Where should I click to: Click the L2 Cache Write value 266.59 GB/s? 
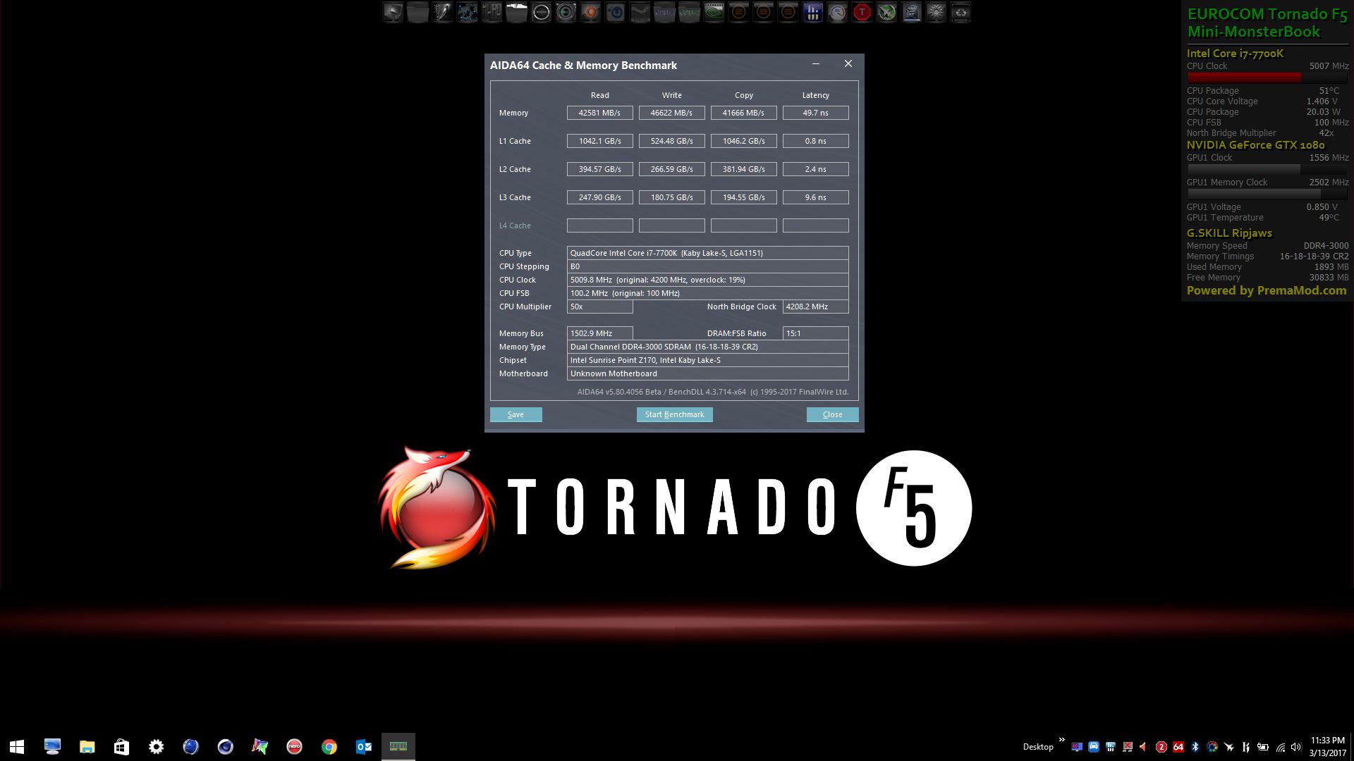click(x=671, y=169)
